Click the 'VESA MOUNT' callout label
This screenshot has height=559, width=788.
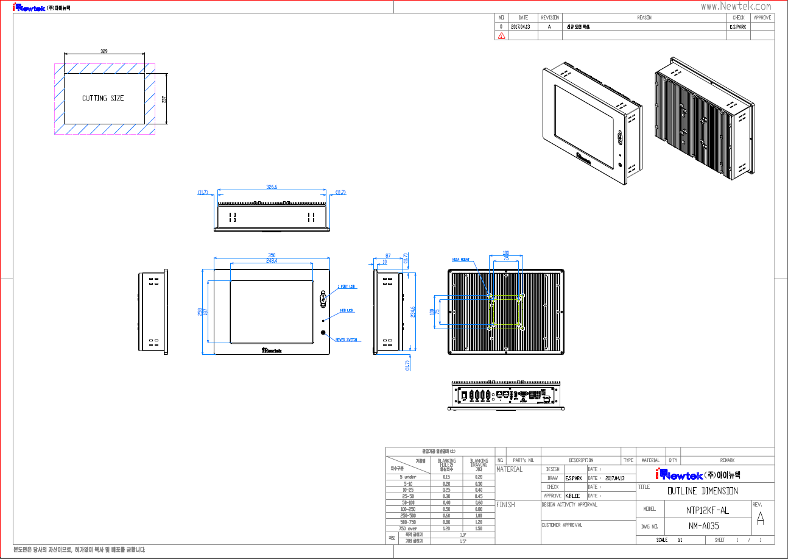(x=460, y=259)
